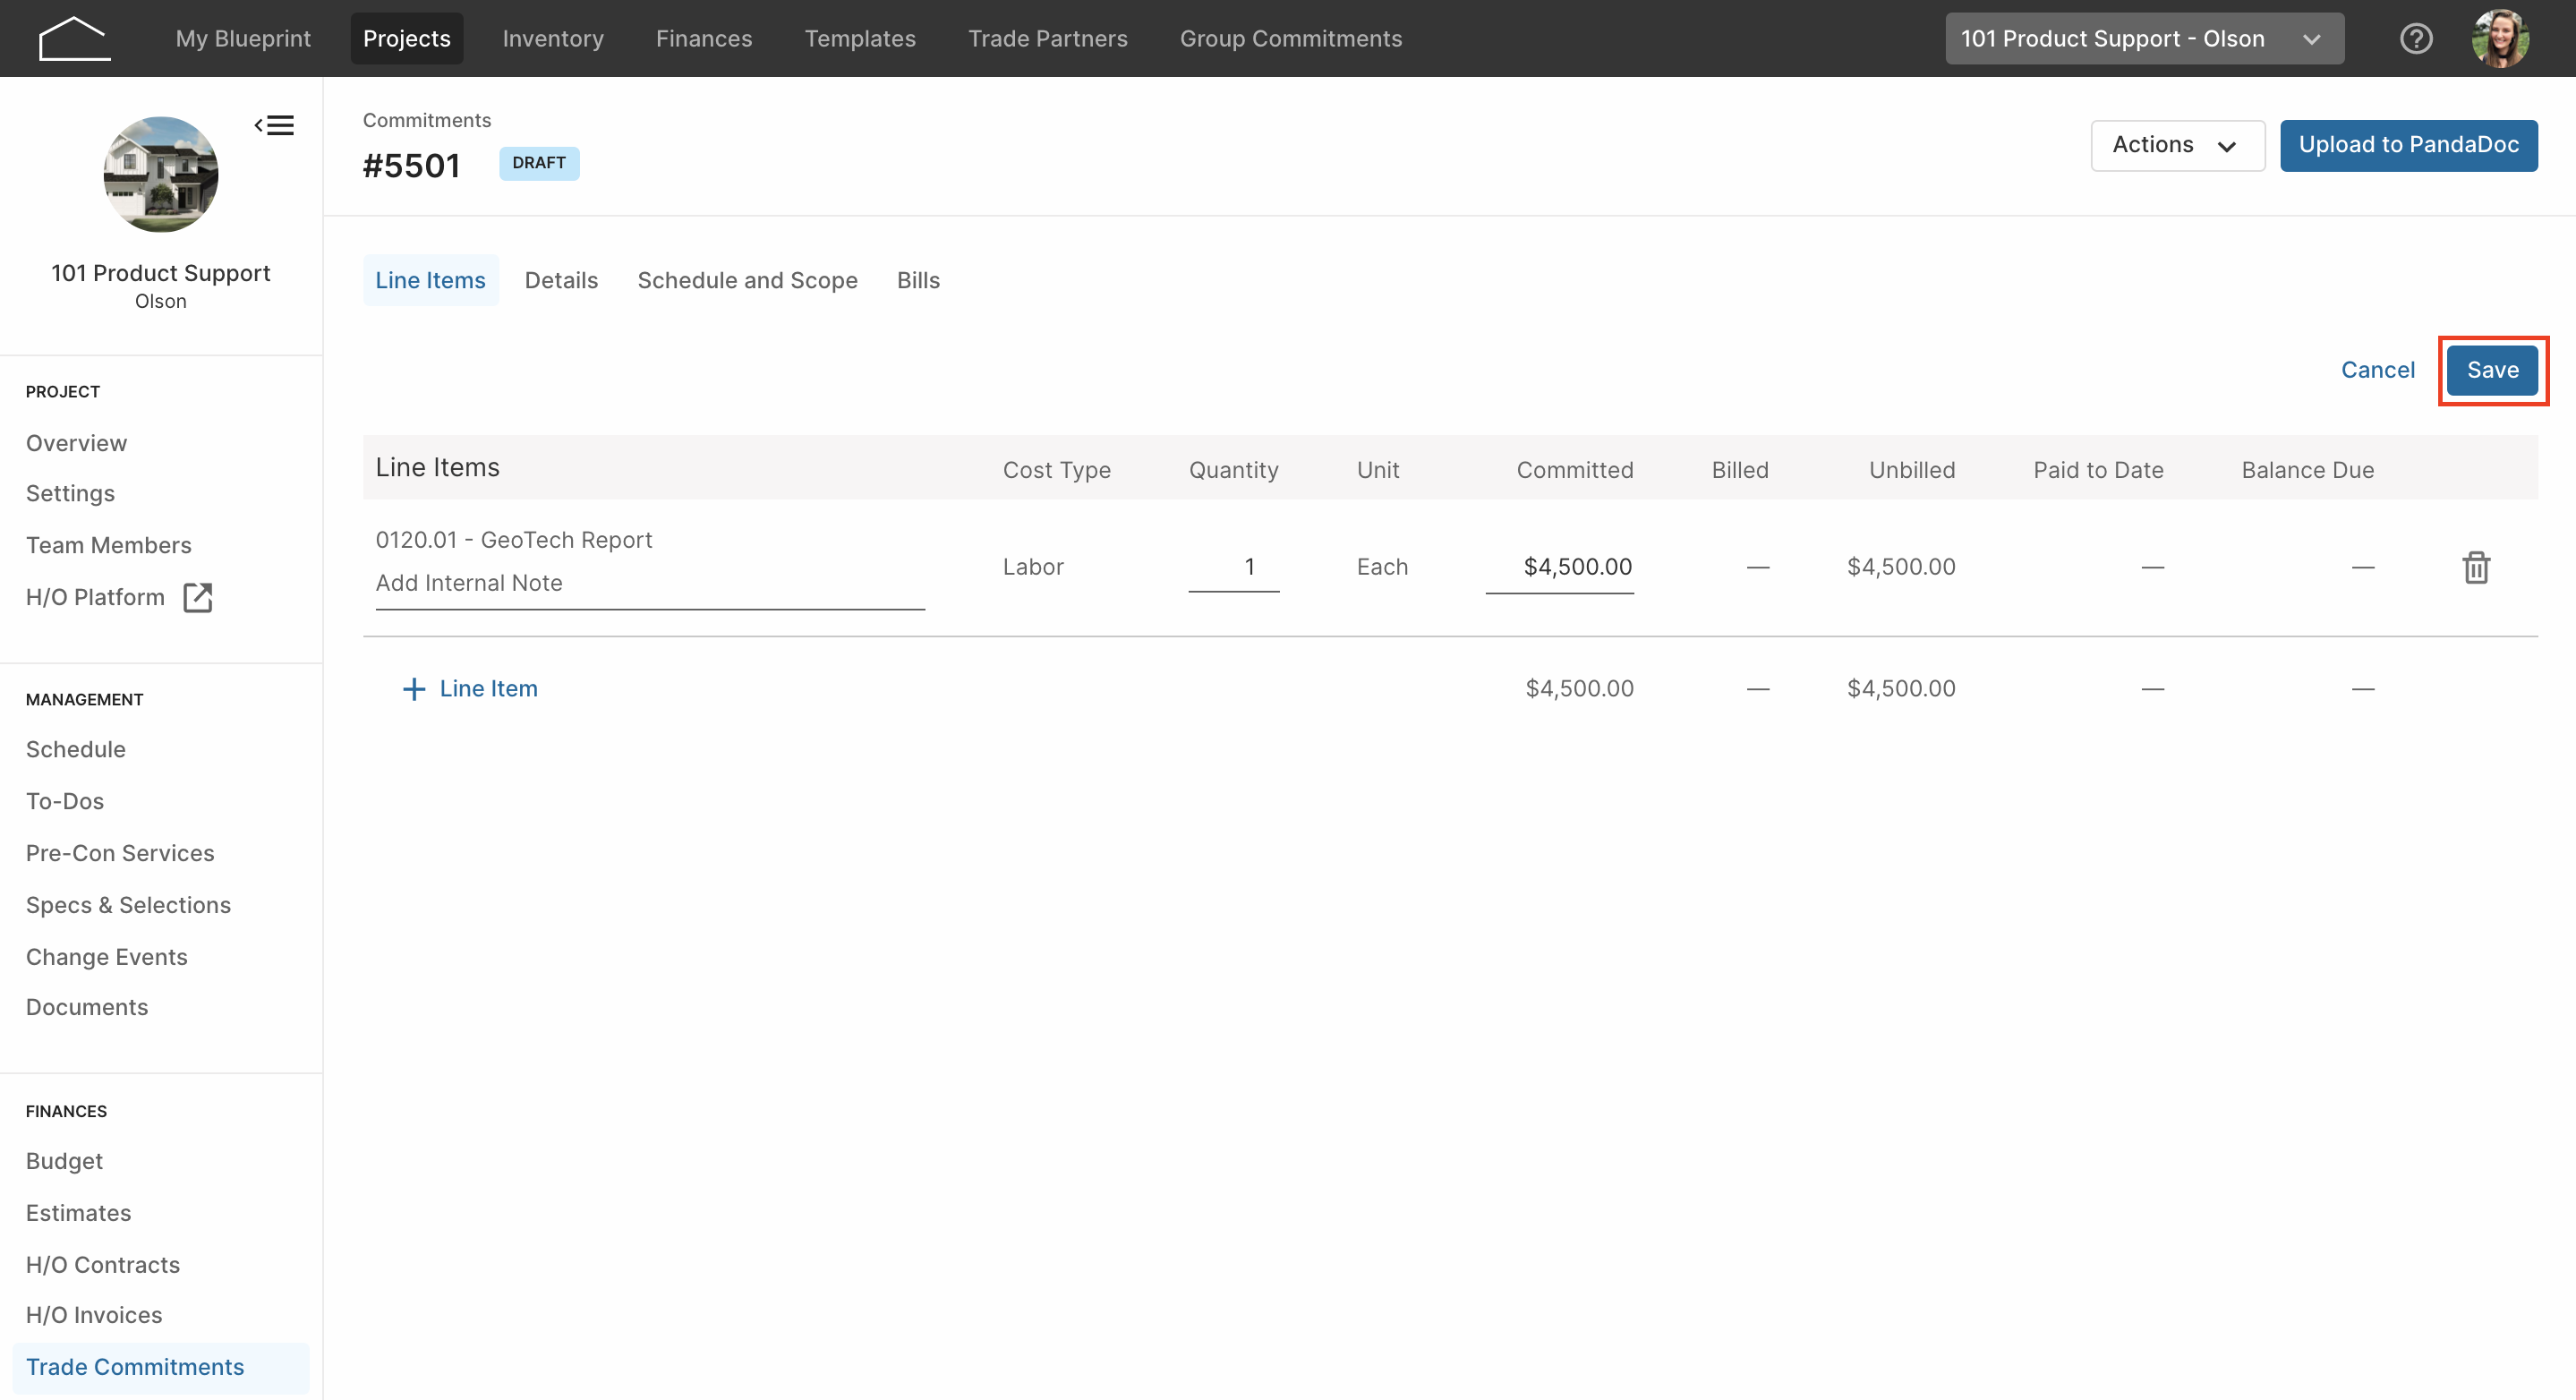
Task: Collapse the sidebar with menu icon
Action: click(274, 125)
